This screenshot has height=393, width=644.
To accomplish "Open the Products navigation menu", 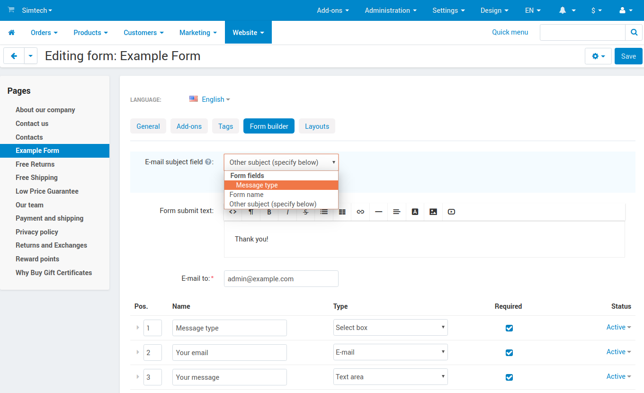I will tap(90, 33).
